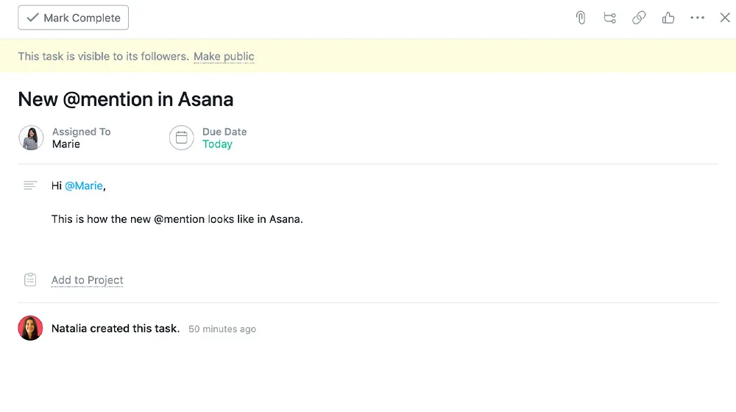Change the due date Today
This screenshot has height=412, width=736.
(217, 144)
